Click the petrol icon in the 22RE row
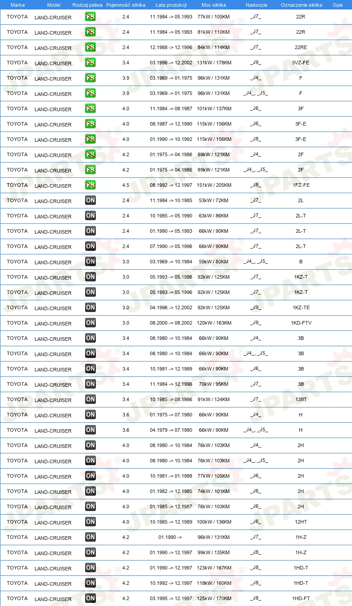Screen dimensions: 352x606 pyautogui.click(x=90, y=47)
